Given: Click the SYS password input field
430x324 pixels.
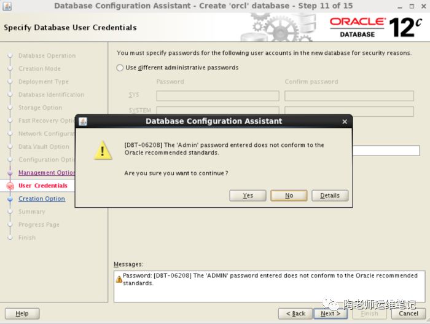Looking at the screenshot, I should [x=217, y=96].
